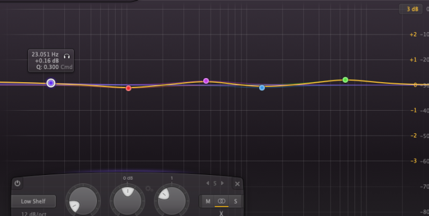Select the green EQ band node

point(345,80)
